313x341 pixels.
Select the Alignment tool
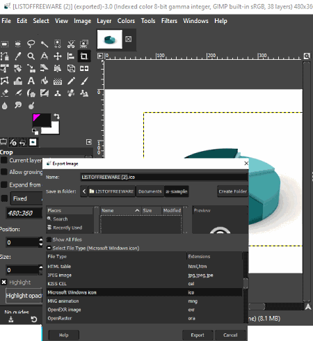[x=71, y=56]
